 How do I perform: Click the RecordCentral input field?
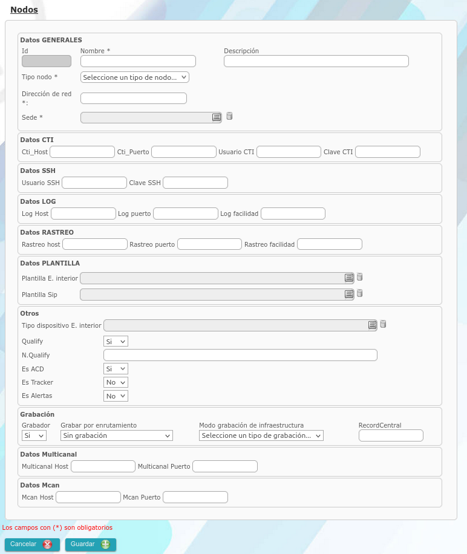391,435
